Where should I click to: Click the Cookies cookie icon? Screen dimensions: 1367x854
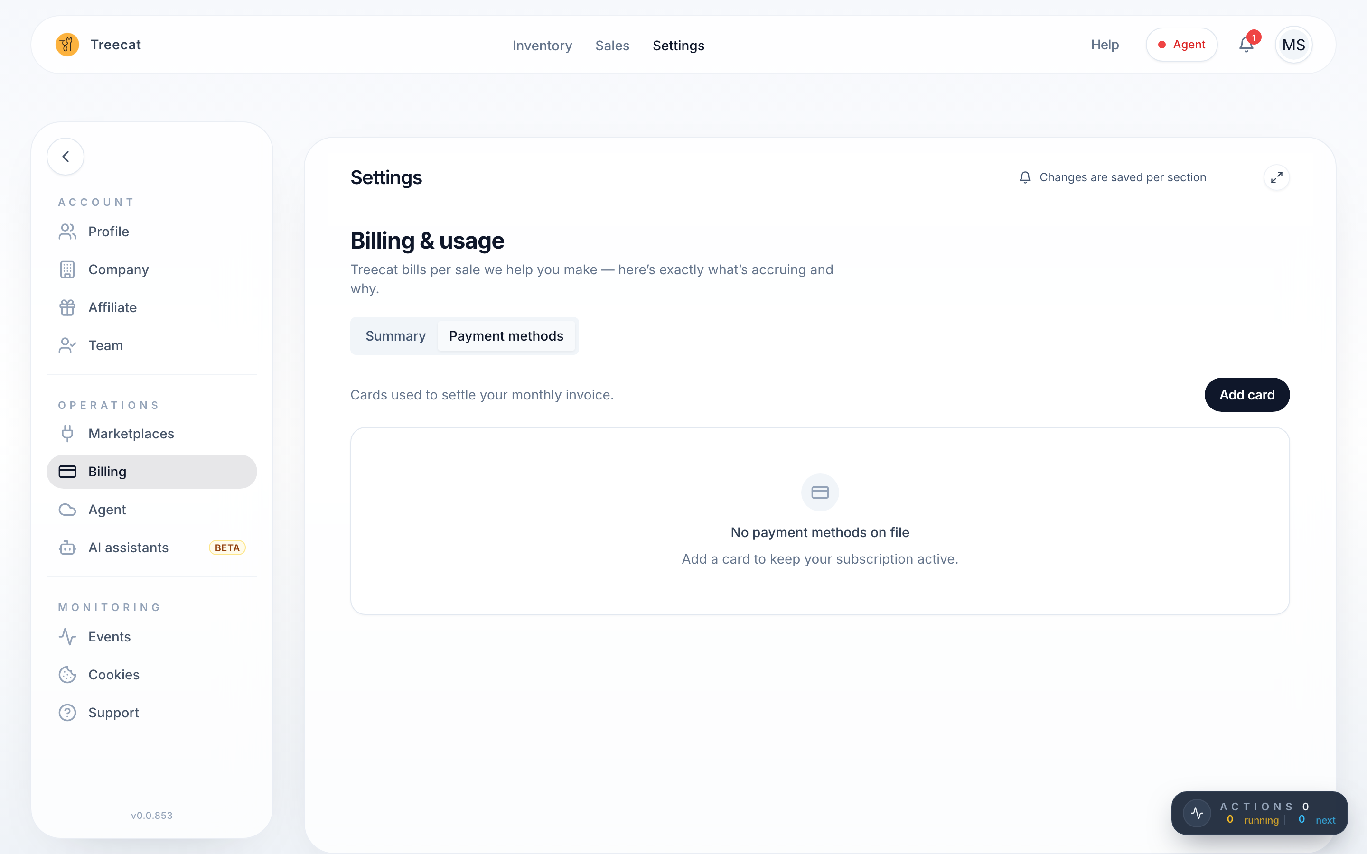67,674
